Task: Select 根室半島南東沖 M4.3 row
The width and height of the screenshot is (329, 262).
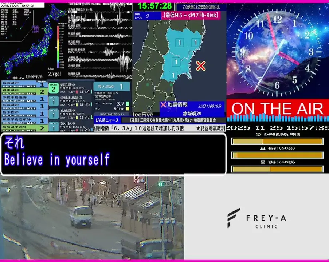Action: click(x=24, y=121)
